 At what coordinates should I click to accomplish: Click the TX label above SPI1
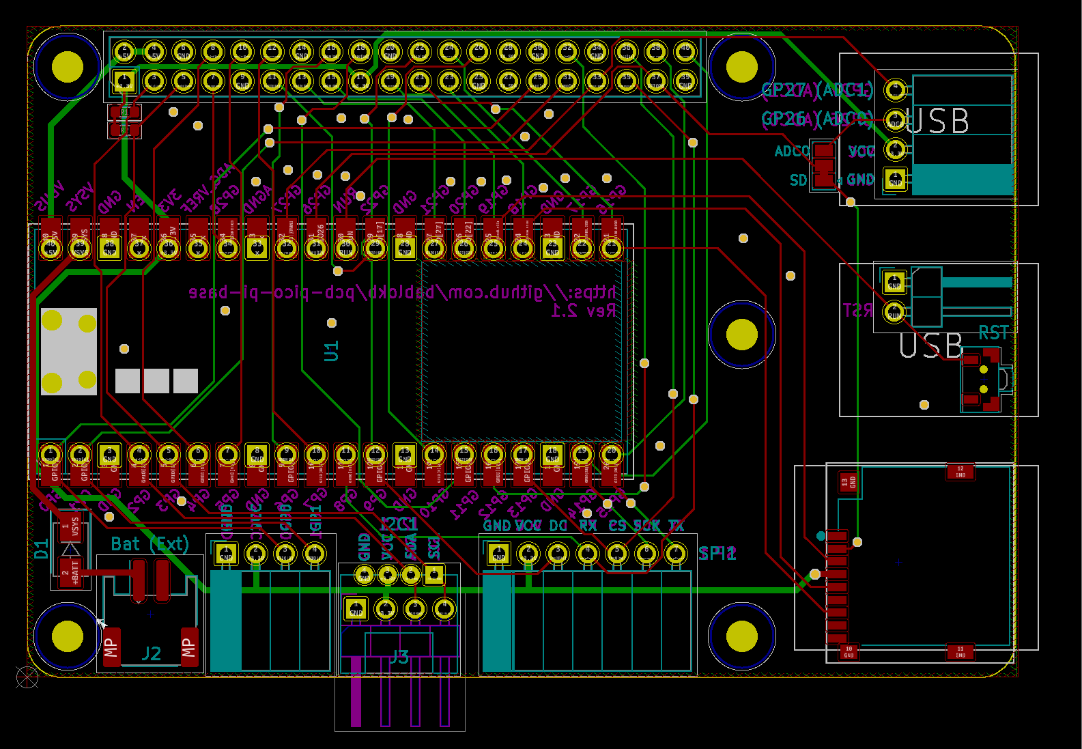point(676,526)
